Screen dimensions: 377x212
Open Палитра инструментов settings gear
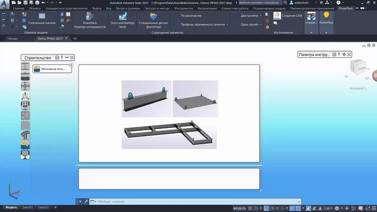pos(334,55)
